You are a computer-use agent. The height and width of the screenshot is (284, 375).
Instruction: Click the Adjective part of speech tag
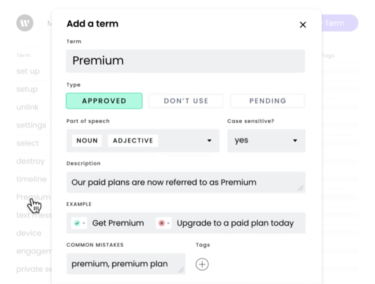point(133,140)
